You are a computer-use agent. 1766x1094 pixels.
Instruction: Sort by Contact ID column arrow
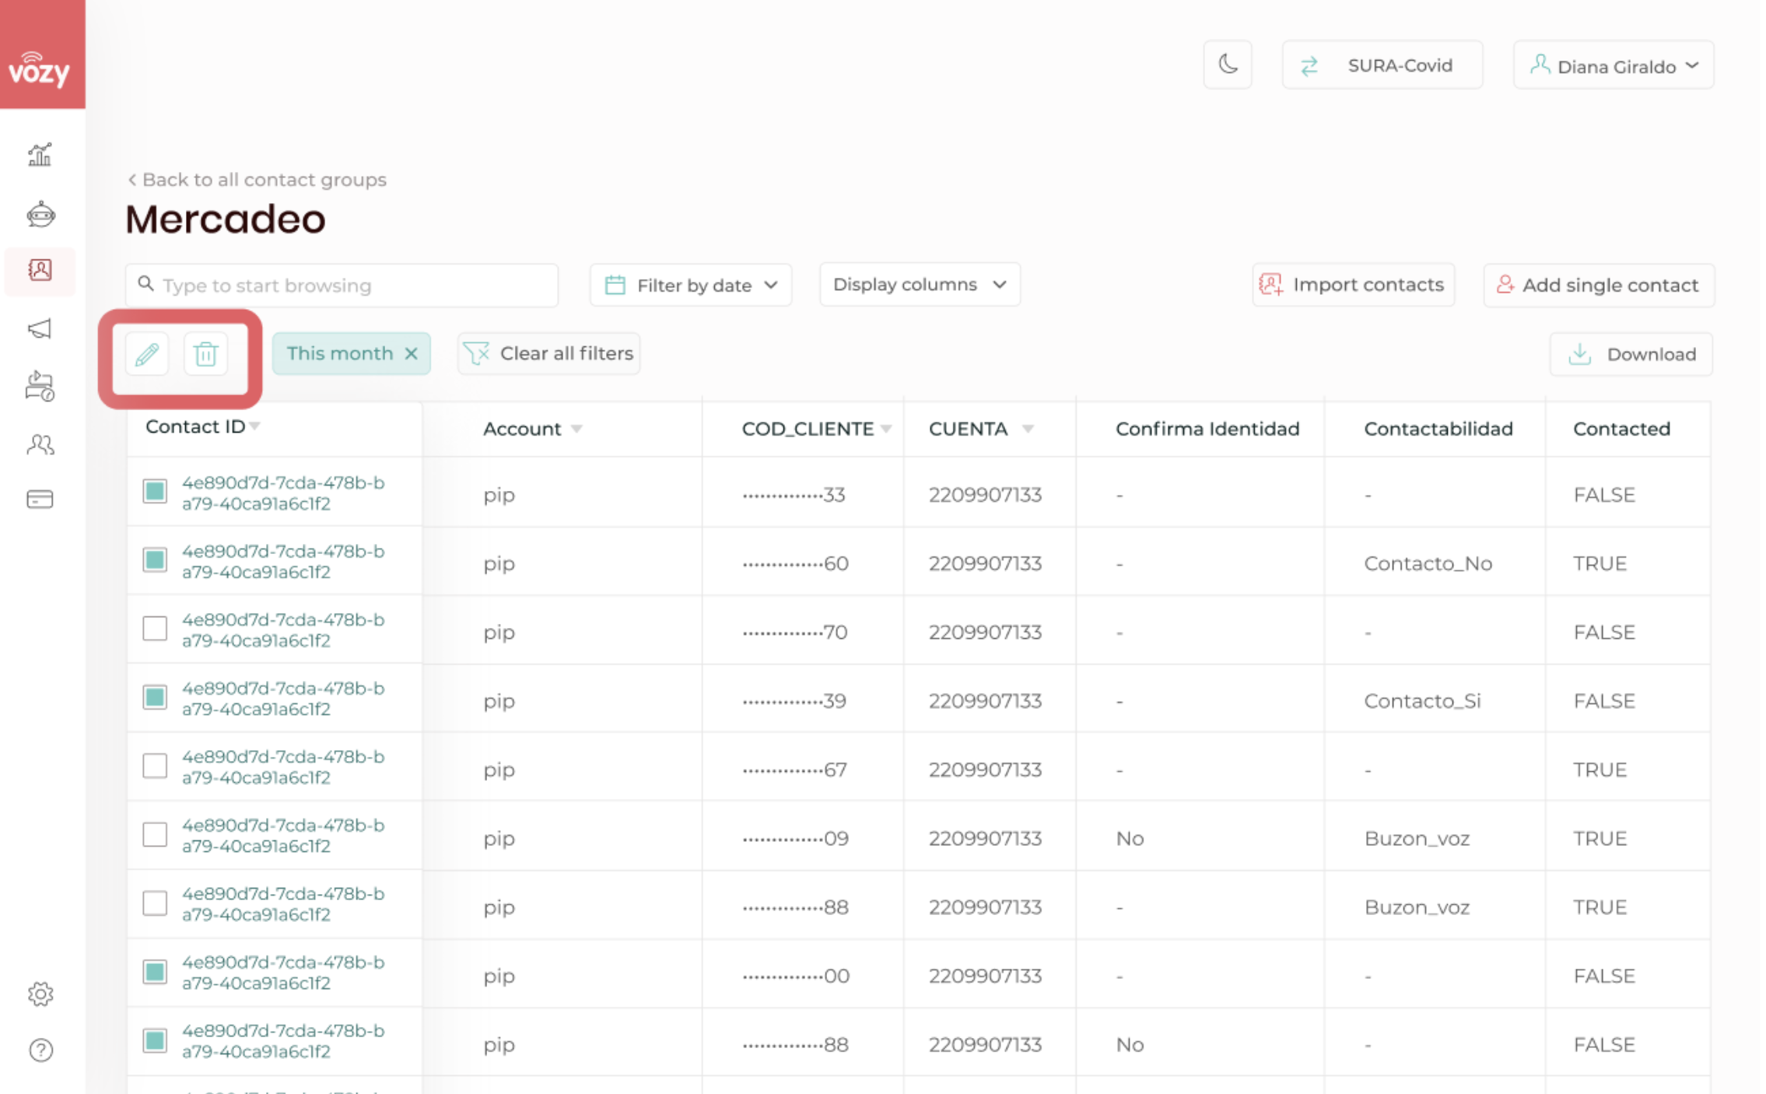(x=255, y=426)
